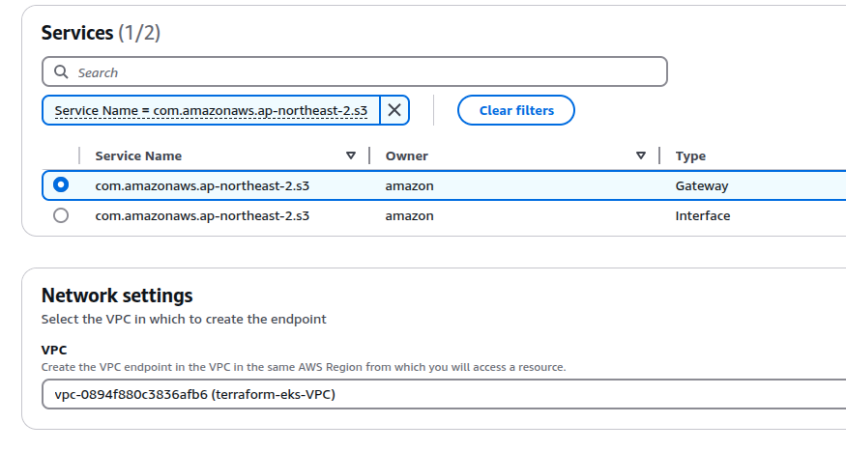Click the Gateway type cell
846x451 pixels.
(x=701, y=185)
